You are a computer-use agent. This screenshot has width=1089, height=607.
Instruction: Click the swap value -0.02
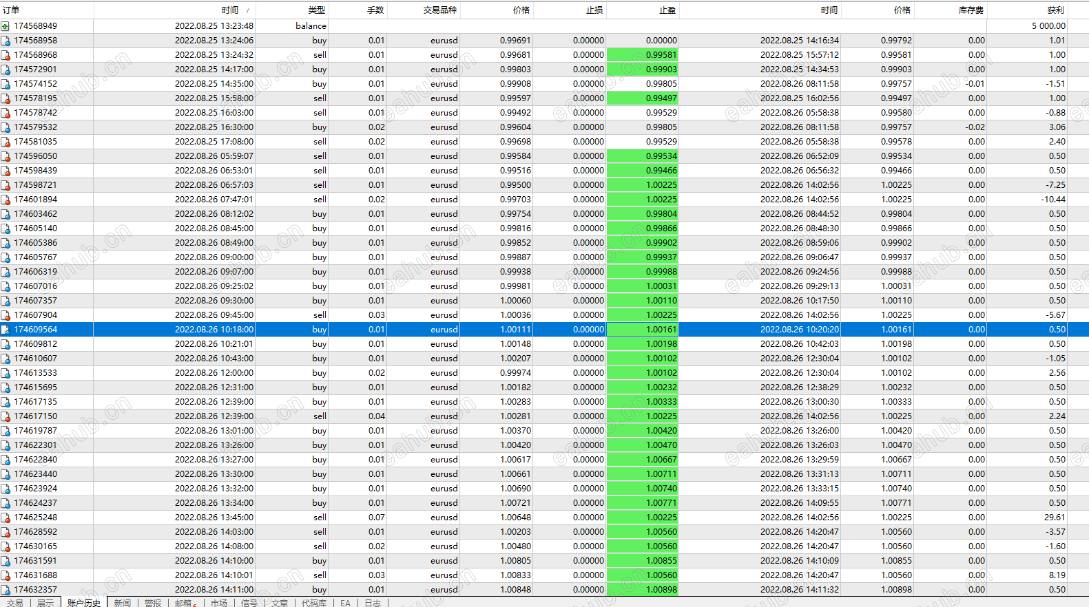[x=975, y=127]
